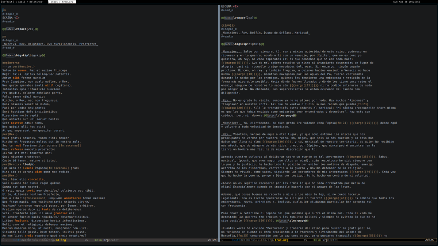Click the {{{margn([10])}}} macro
This screenshot has width=438, height=246.
pyautogui.click(x=247, y=74)
